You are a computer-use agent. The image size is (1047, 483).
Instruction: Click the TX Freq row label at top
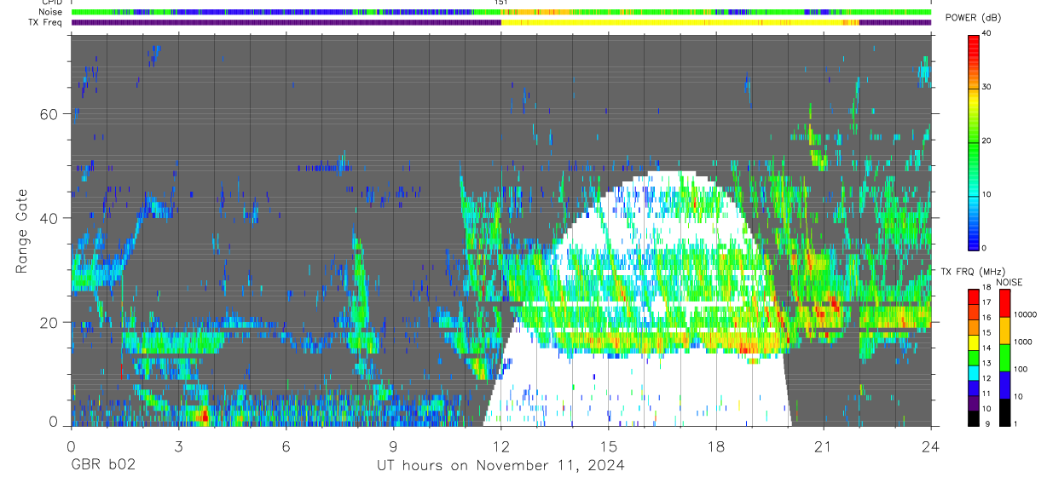coord(46,22)
